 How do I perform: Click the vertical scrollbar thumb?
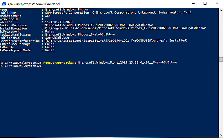tap(221, 59)
